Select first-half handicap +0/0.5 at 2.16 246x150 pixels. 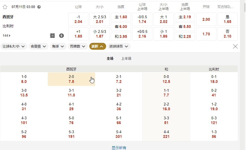click(x=142, y=34)
